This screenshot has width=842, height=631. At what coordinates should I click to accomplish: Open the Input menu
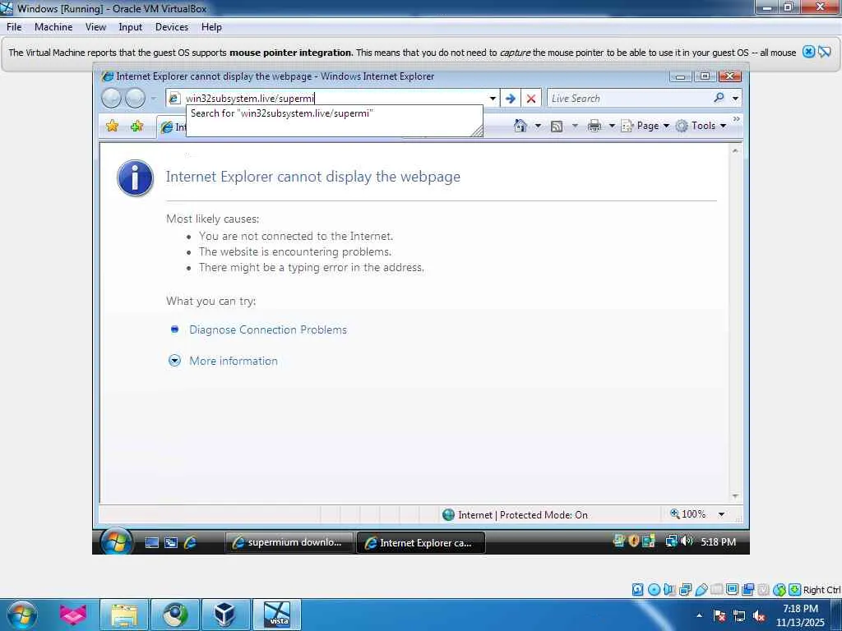(x=131, y=27)
